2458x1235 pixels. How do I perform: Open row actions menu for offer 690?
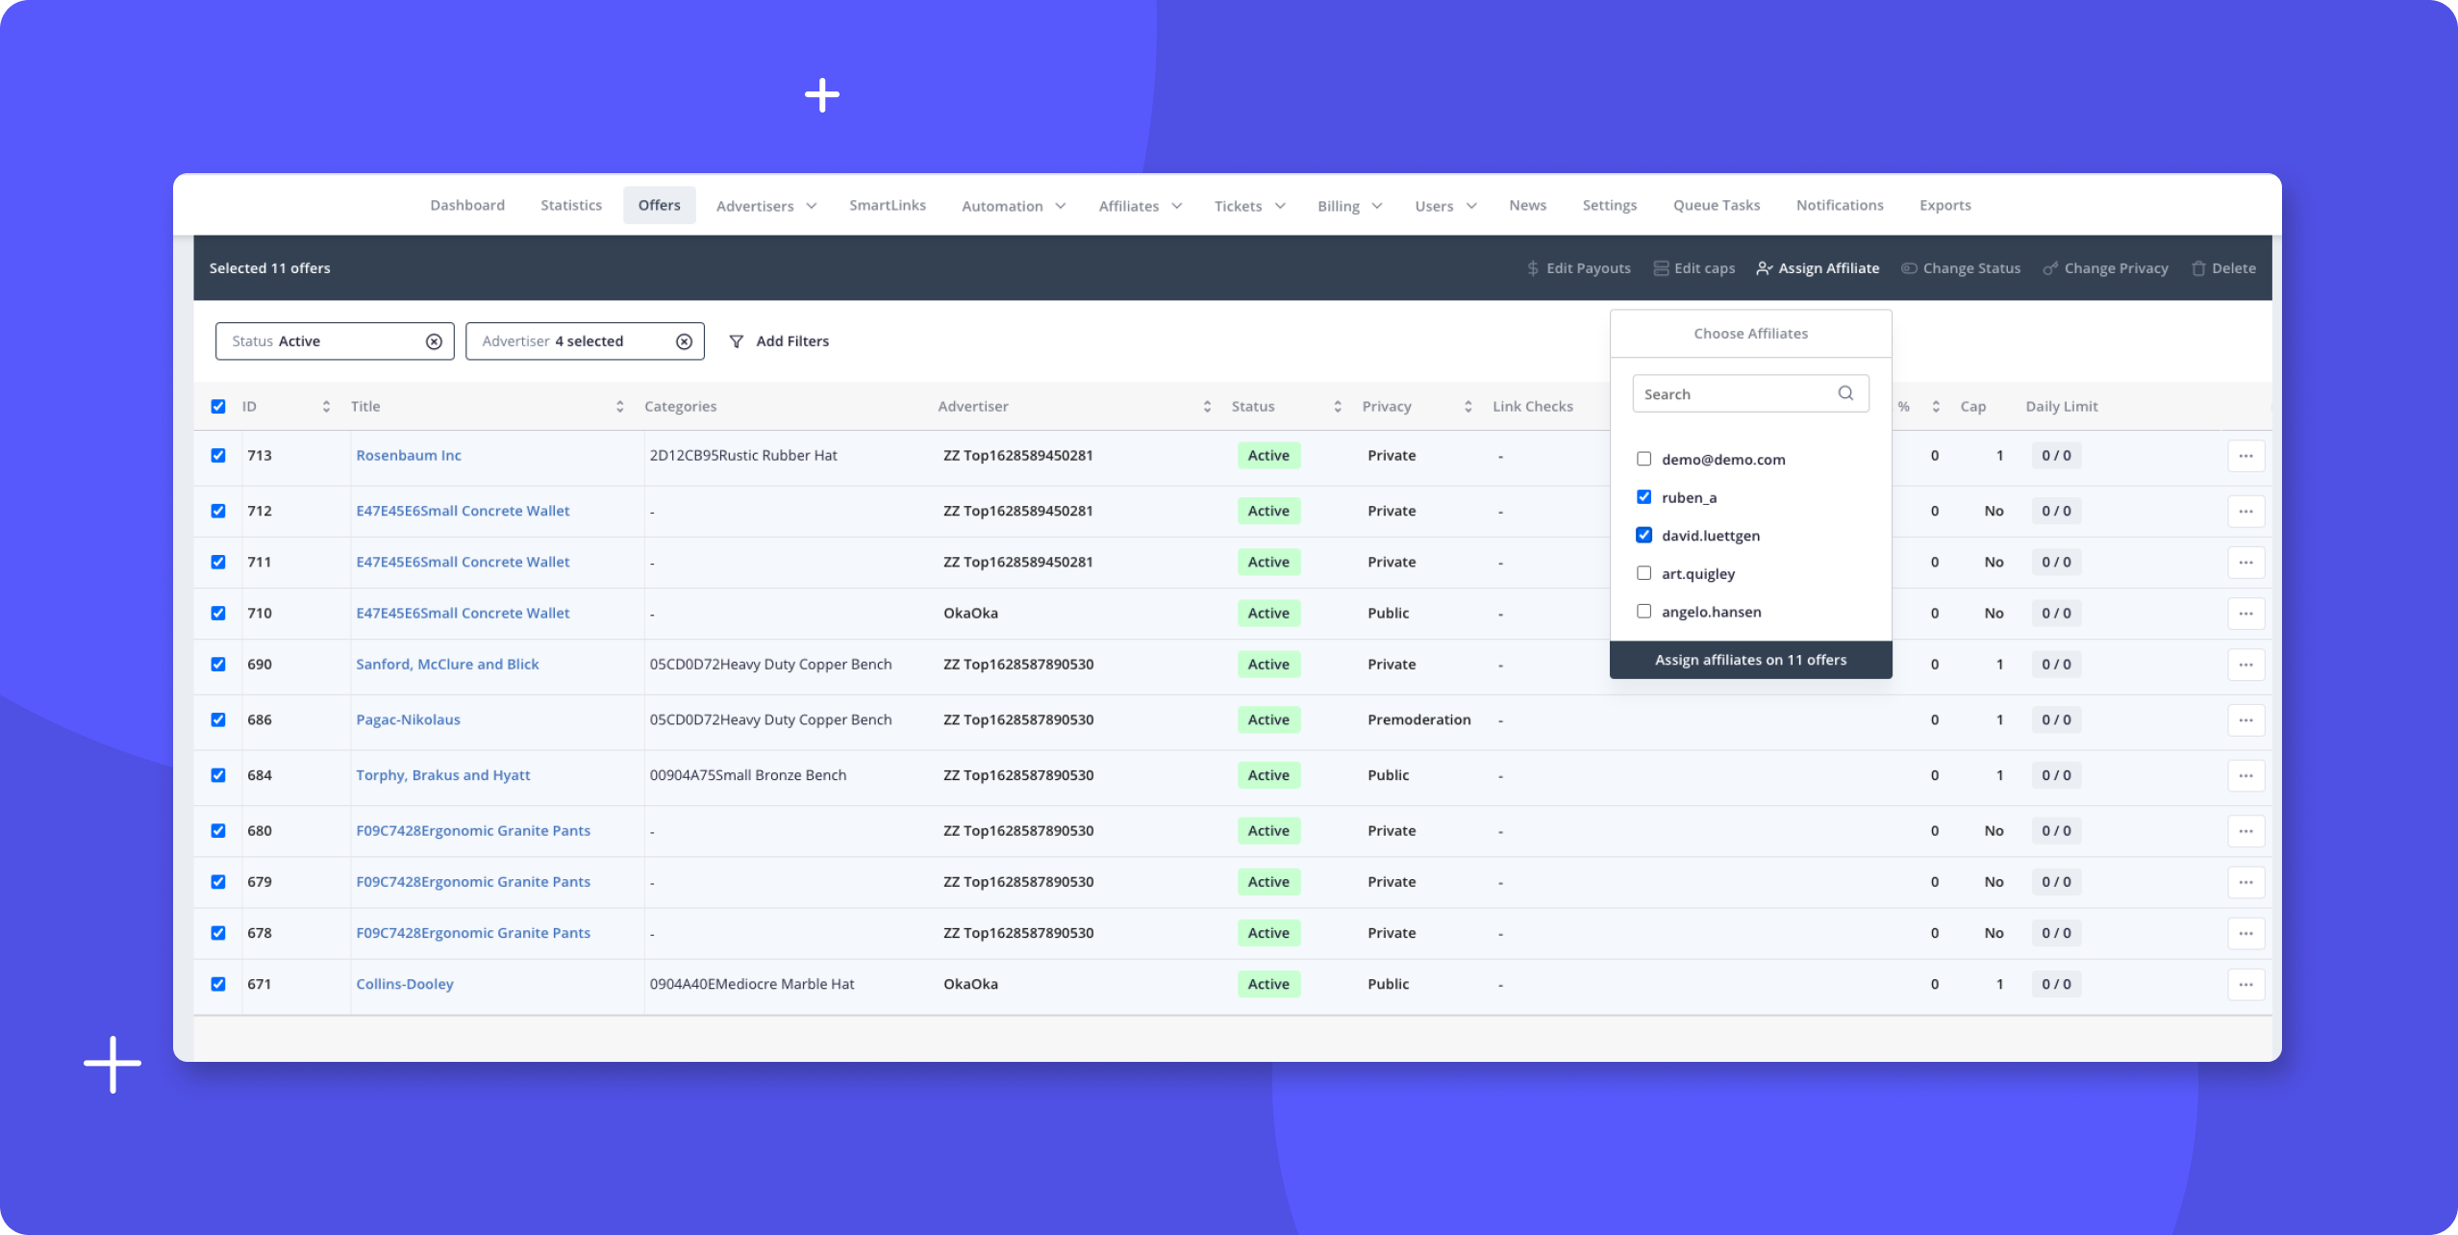pyautogui.click(x=2245, y=665)
